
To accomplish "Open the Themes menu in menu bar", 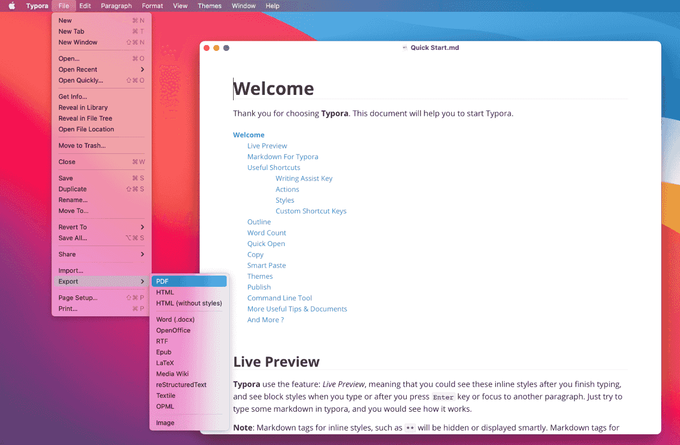I will pyautogui.click(x=210, y=6).
